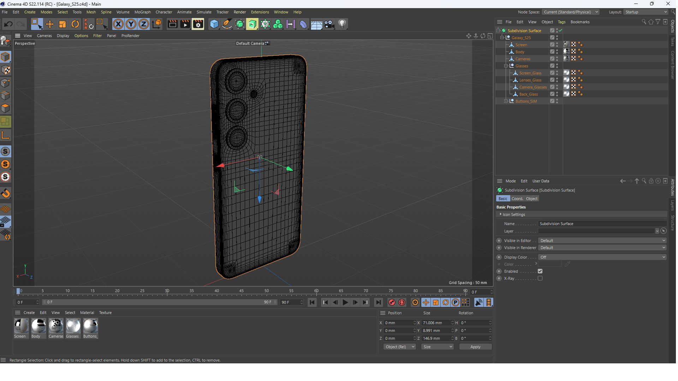
Task: Toggle Y axis lock
Action: point(131,24)
